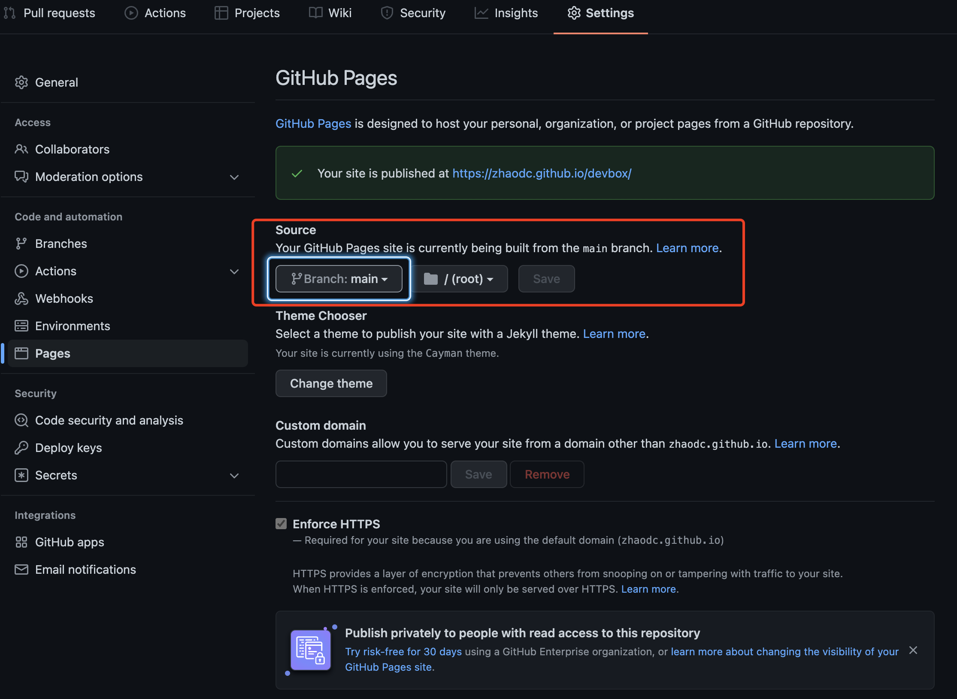Click the Webhooks icon in sidebar
This screenshot has height=699, width=957.
click(x=21, y=298)
